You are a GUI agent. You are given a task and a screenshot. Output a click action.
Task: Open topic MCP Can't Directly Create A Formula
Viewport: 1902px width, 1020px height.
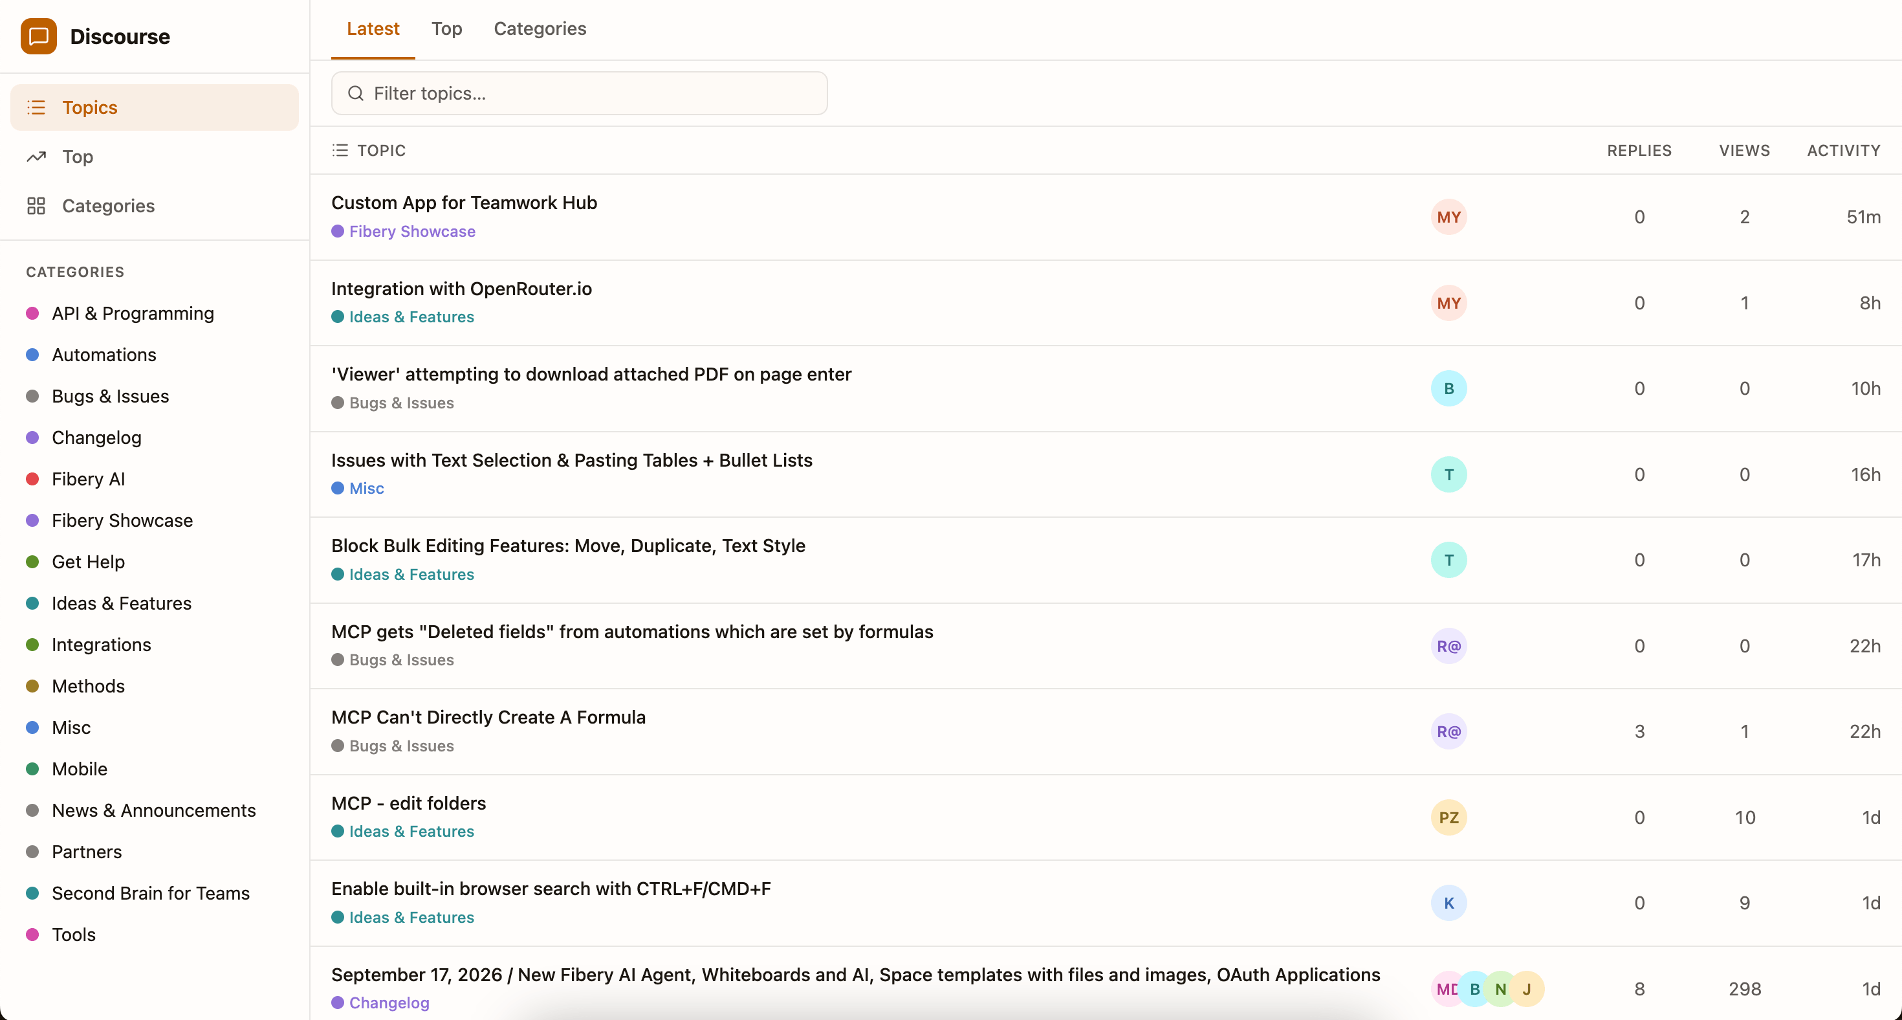[x=488, y=717]
